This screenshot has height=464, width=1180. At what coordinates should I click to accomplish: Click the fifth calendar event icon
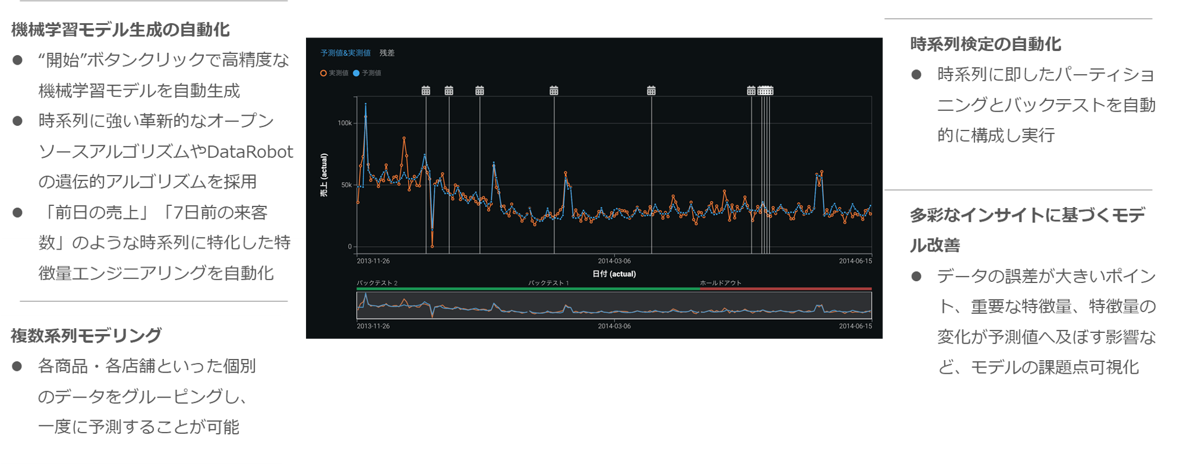pos(651,91)
